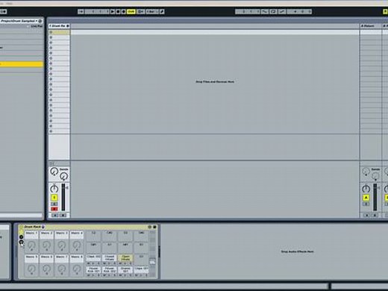The width and height of the screenshot is (388, 291).
Task: Assign A Return track to crossfader A
Action: (366, 215)
